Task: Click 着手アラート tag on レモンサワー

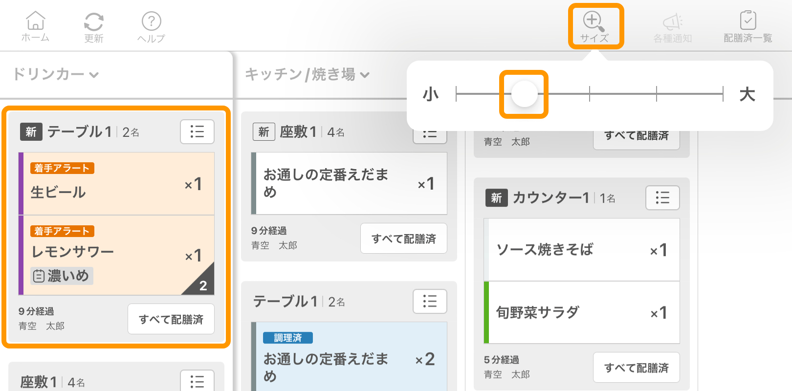Action: 62,231
